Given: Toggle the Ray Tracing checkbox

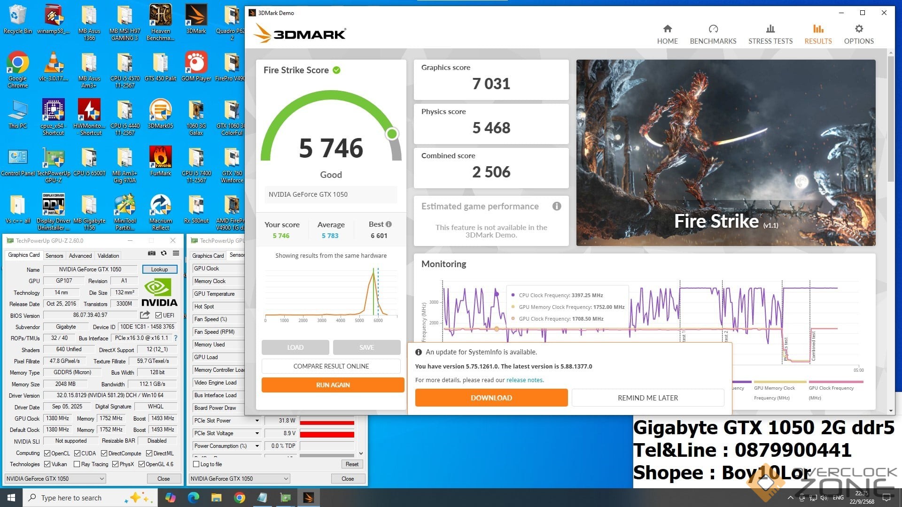Looking at the screenshot, I should coord(77,464).
